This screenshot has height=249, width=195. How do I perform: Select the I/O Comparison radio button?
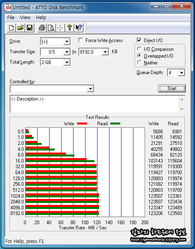(x=139, y=49)
